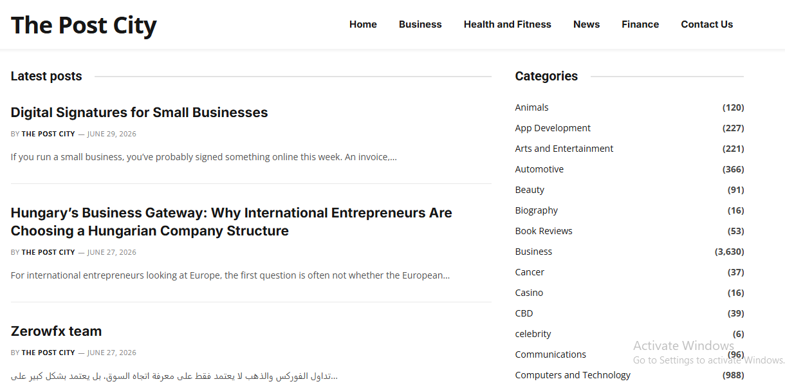785x386 pixels.
Task: Click the Arabic excerpt under Zerowfx team
Action: coord(174,376)
